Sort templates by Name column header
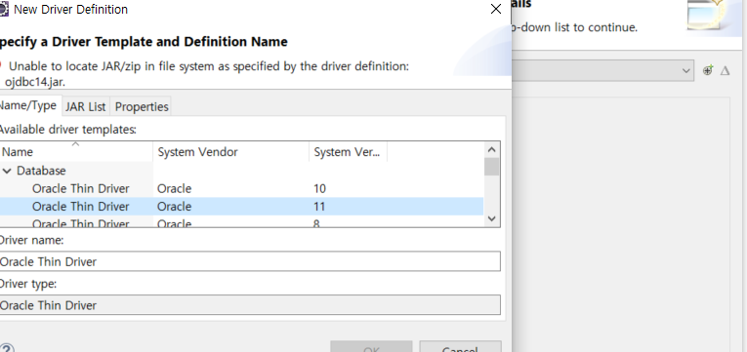747x352 pixels. pyautogui.click(x=76, y=152)
